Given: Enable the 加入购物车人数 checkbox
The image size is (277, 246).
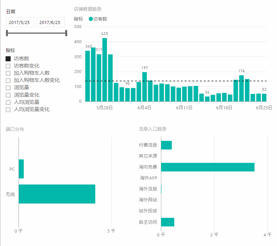Looking at the screenshot, I should 8,73.
